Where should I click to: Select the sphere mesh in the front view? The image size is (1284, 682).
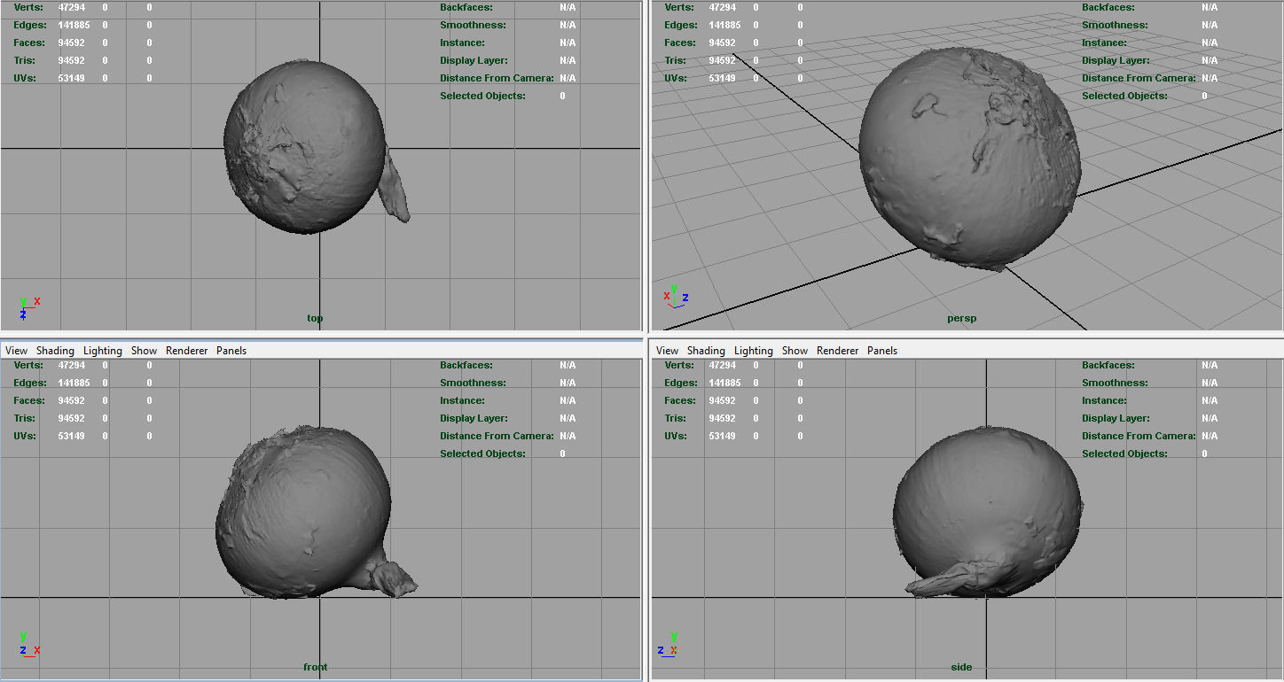tap(303, 514)
